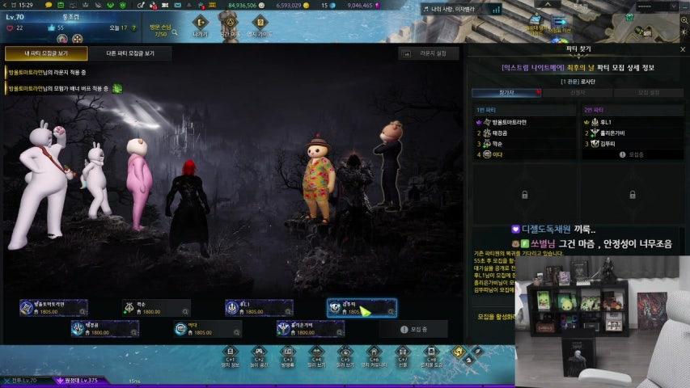Viewport: 690px width, 388px height.
Task: Click the locked slot under party 2
Action: 633,195
